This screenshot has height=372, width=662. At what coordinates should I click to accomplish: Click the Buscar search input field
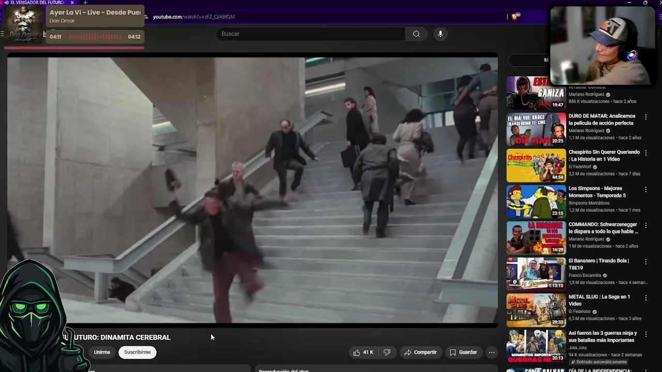(310, 34)
